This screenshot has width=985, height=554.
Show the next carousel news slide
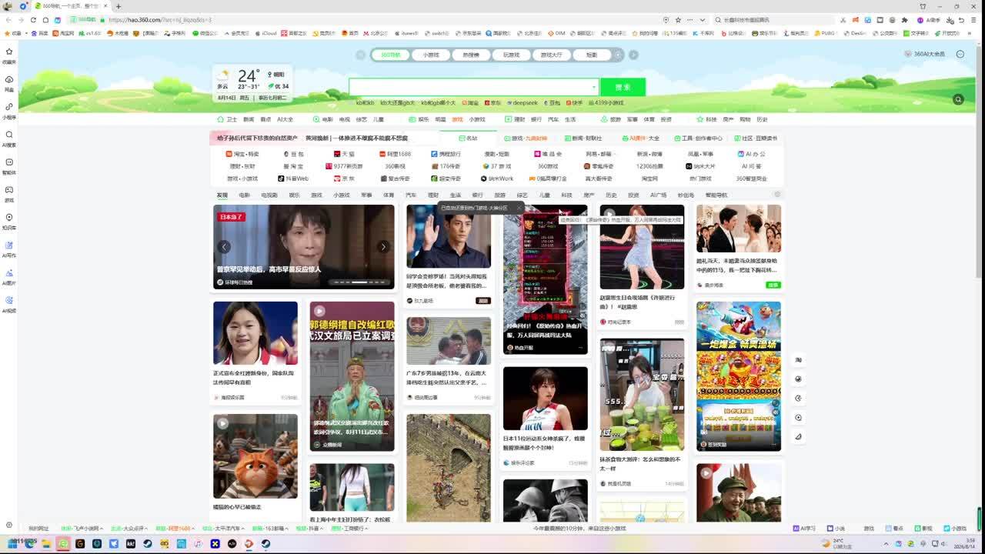(383, 246)
